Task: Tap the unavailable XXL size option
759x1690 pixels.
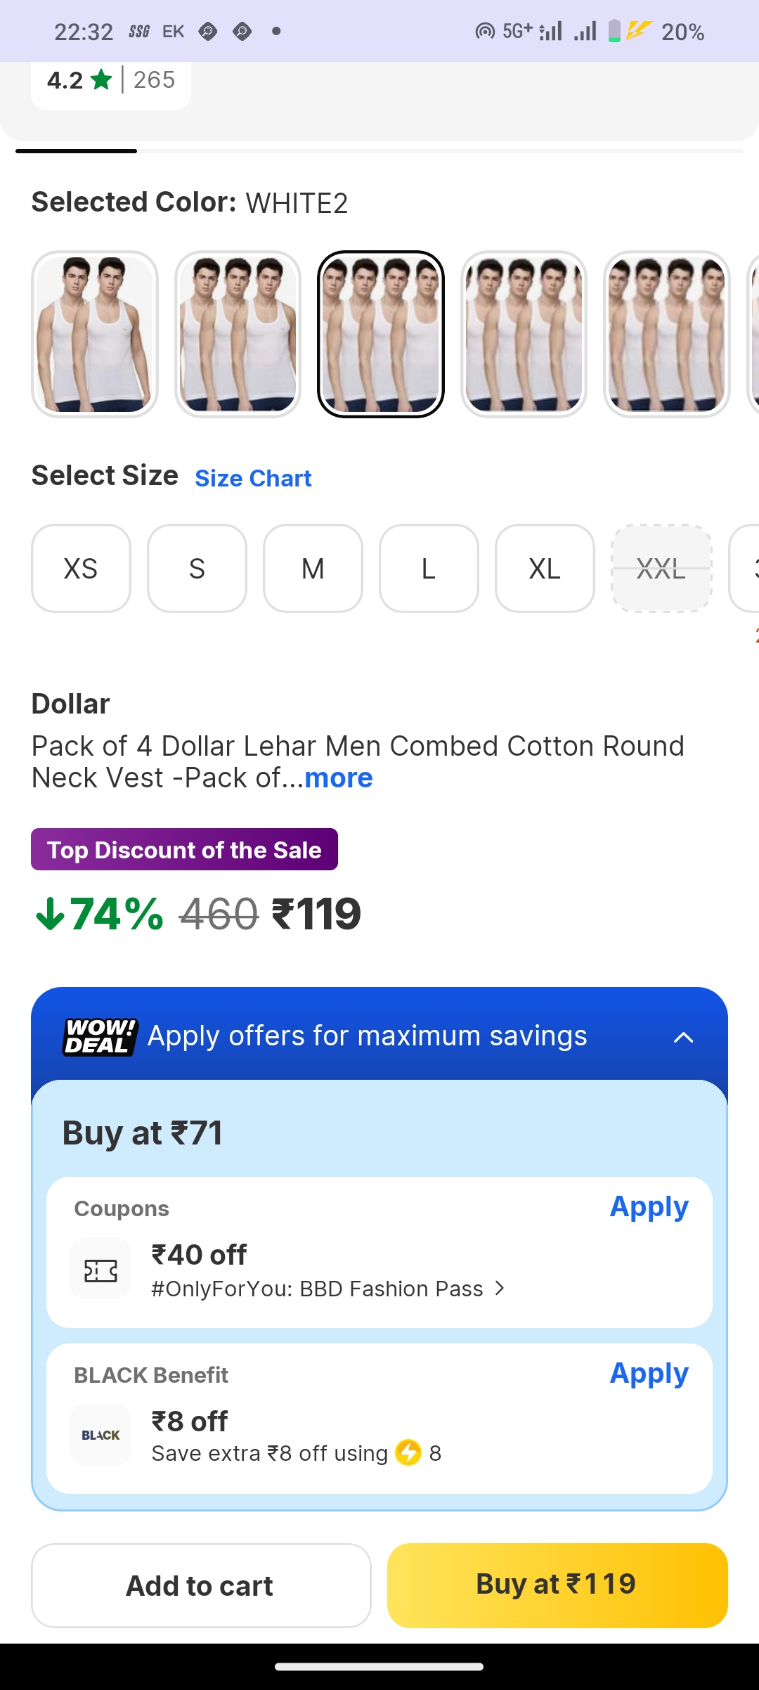Action: pos(661,569)
